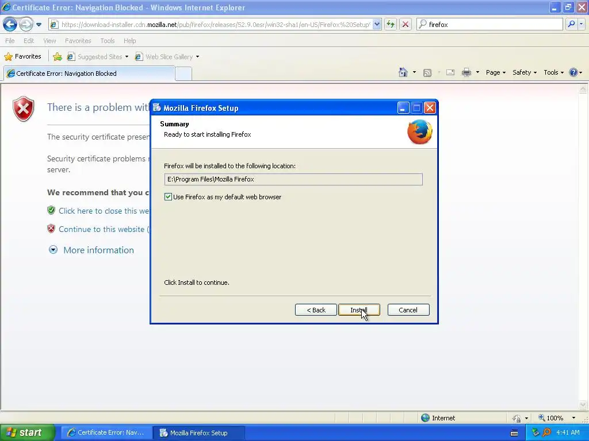The image size is (589, 441).
Task: Cancel the Firefox Setup wizard
Action: [408, 310]
